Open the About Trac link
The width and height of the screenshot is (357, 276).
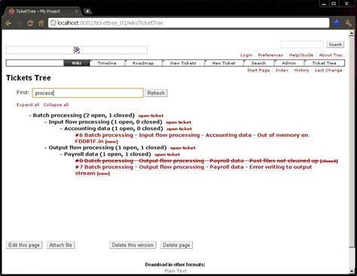click(x=331, y=55)
